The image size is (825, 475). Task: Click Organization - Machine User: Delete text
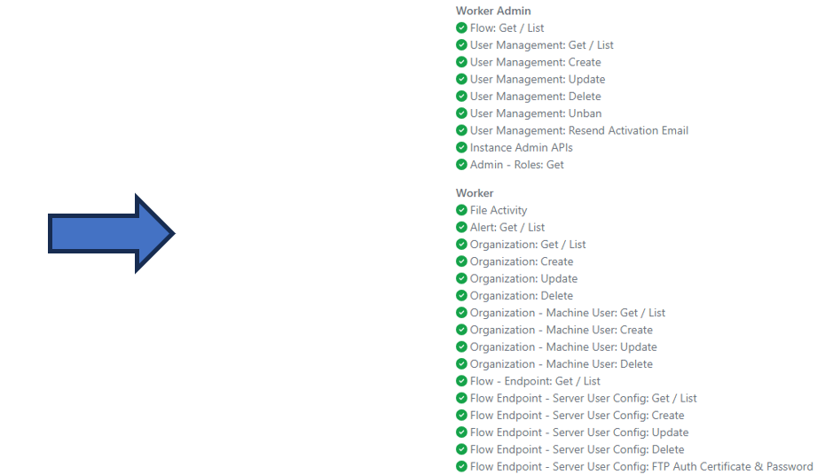(561, 364)
